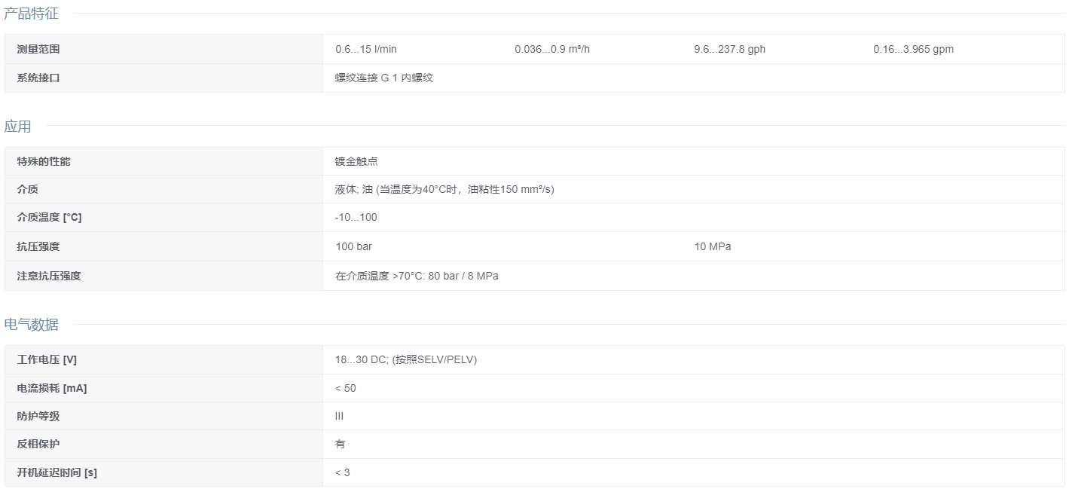Select the < 3 delay value
Viewport: 1069px width, 492px height.
(x=343, y=472)
